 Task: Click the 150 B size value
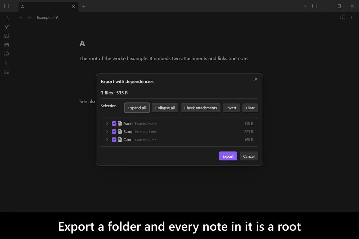coord(249,123)
